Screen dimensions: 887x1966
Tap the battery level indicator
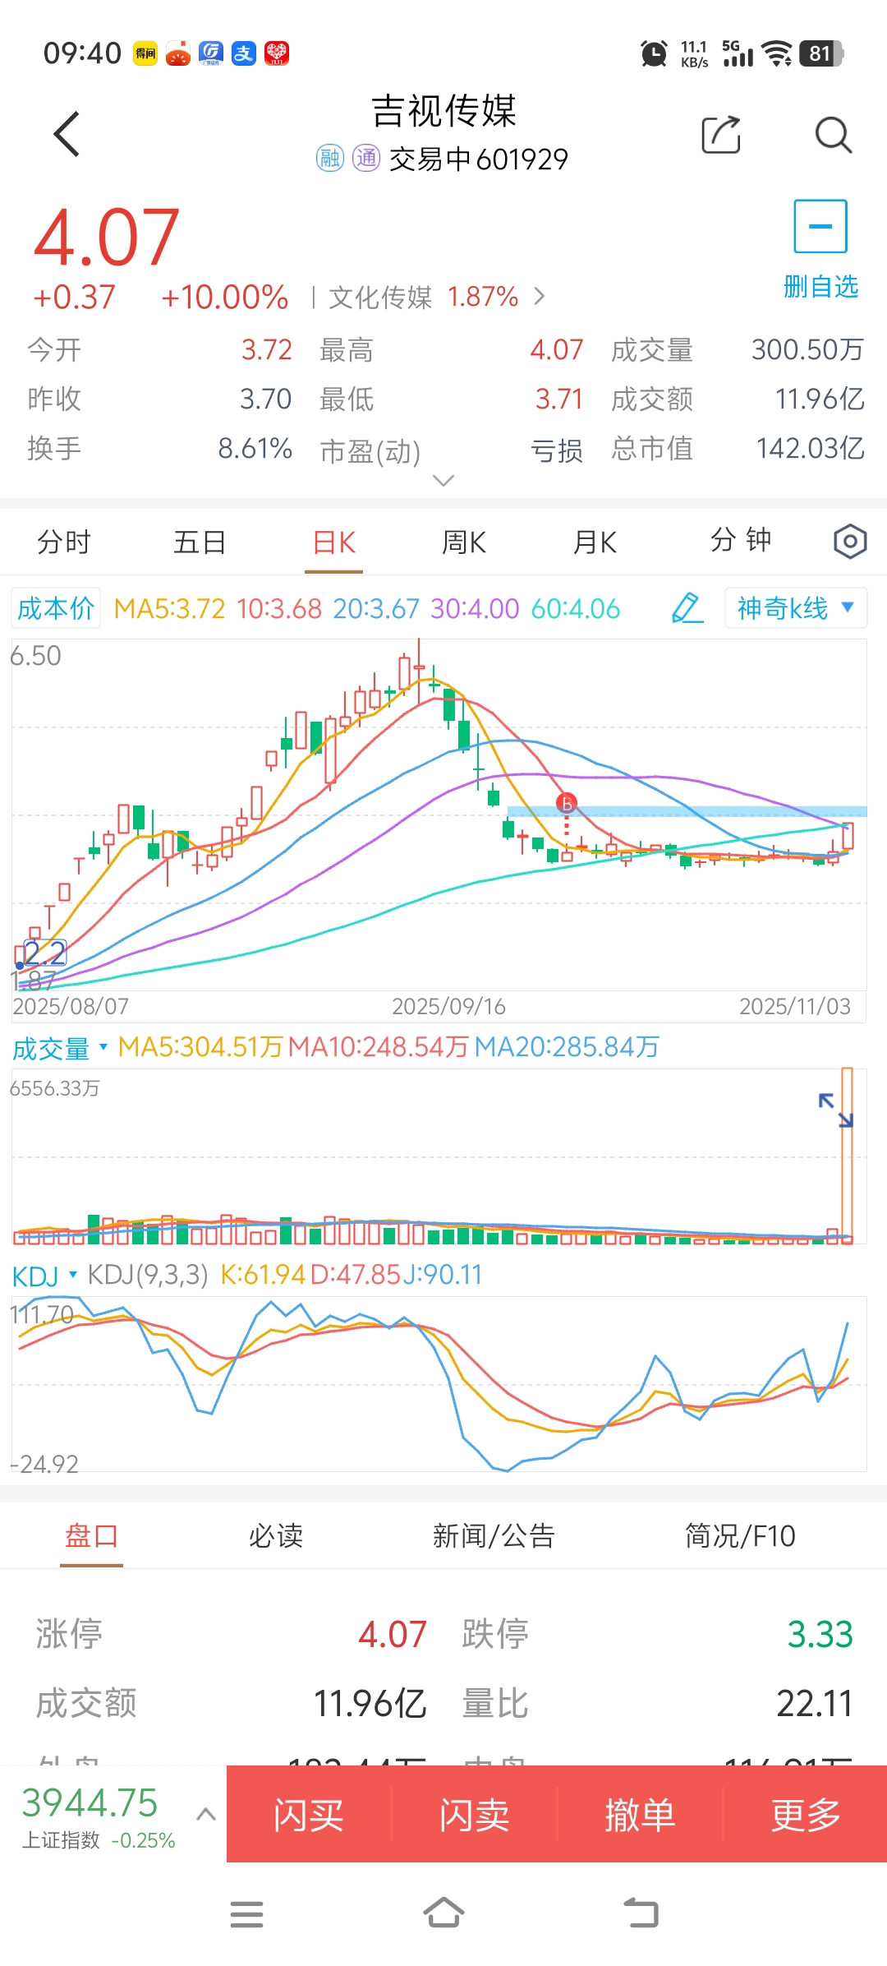[x=821, y=53]
